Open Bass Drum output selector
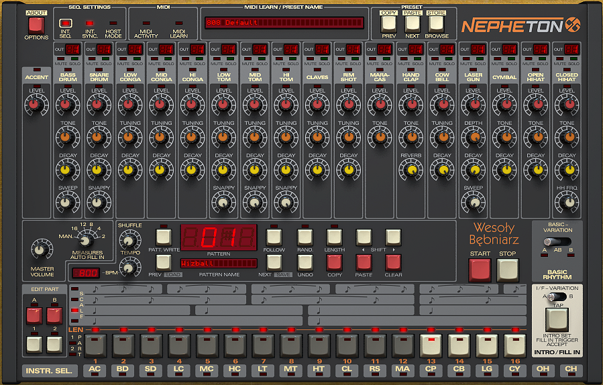Screen dimensions: 603x385 72,49
